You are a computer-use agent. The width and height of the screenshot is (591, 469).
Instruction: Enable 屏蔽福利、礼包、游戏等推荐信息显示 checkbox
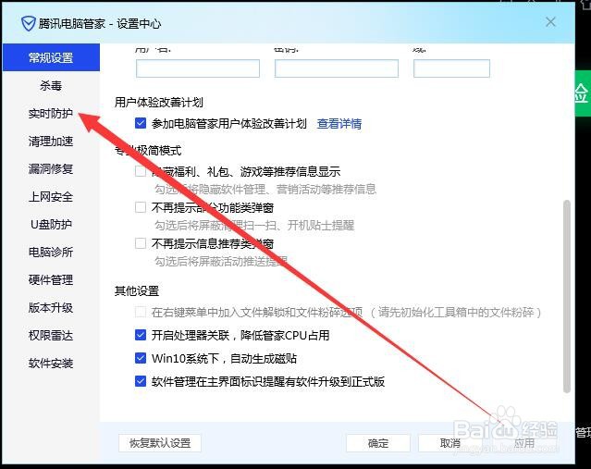[141, 171]
